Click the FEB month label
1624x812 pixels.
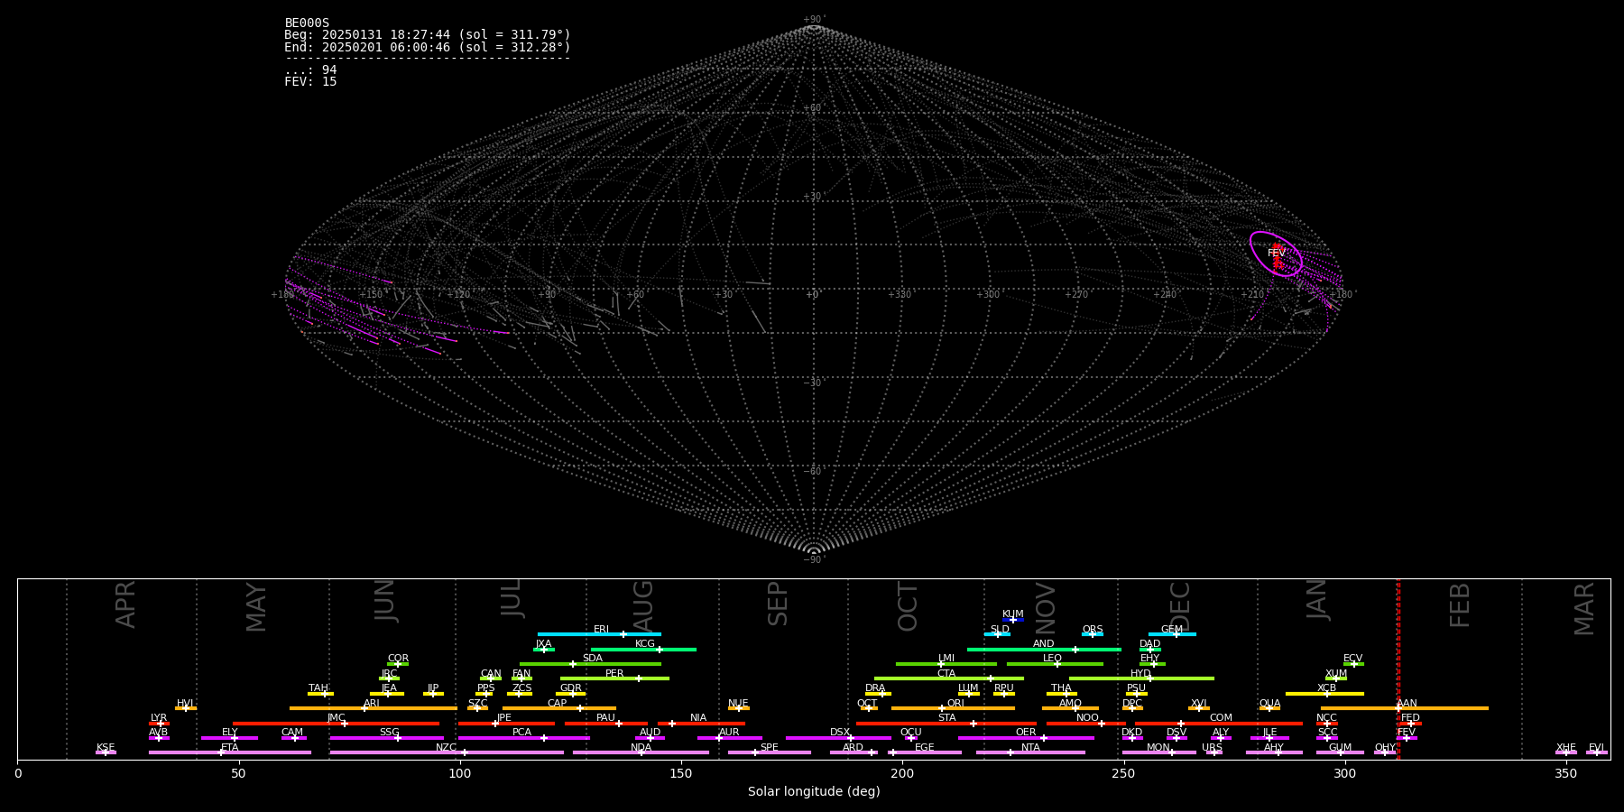pos(1460,604)
